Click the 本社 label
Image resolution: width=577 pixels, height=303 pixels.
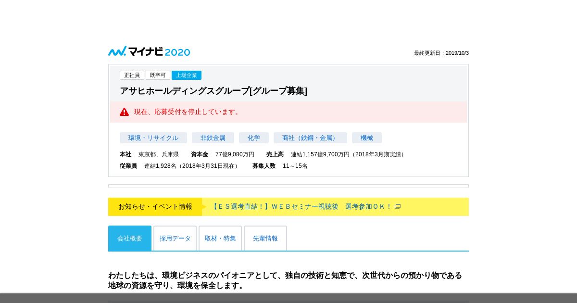click(x=125, y=154)
